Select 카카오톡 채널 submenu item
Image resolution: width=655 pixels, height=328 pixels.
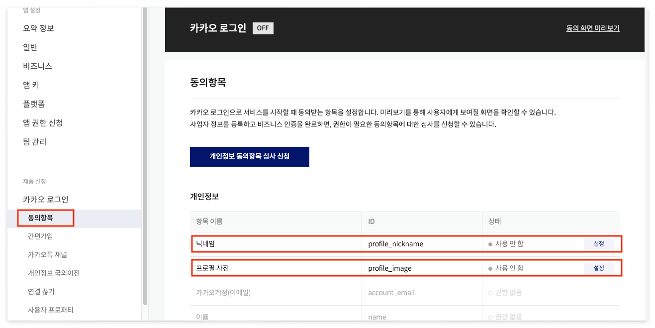(47, 255)
